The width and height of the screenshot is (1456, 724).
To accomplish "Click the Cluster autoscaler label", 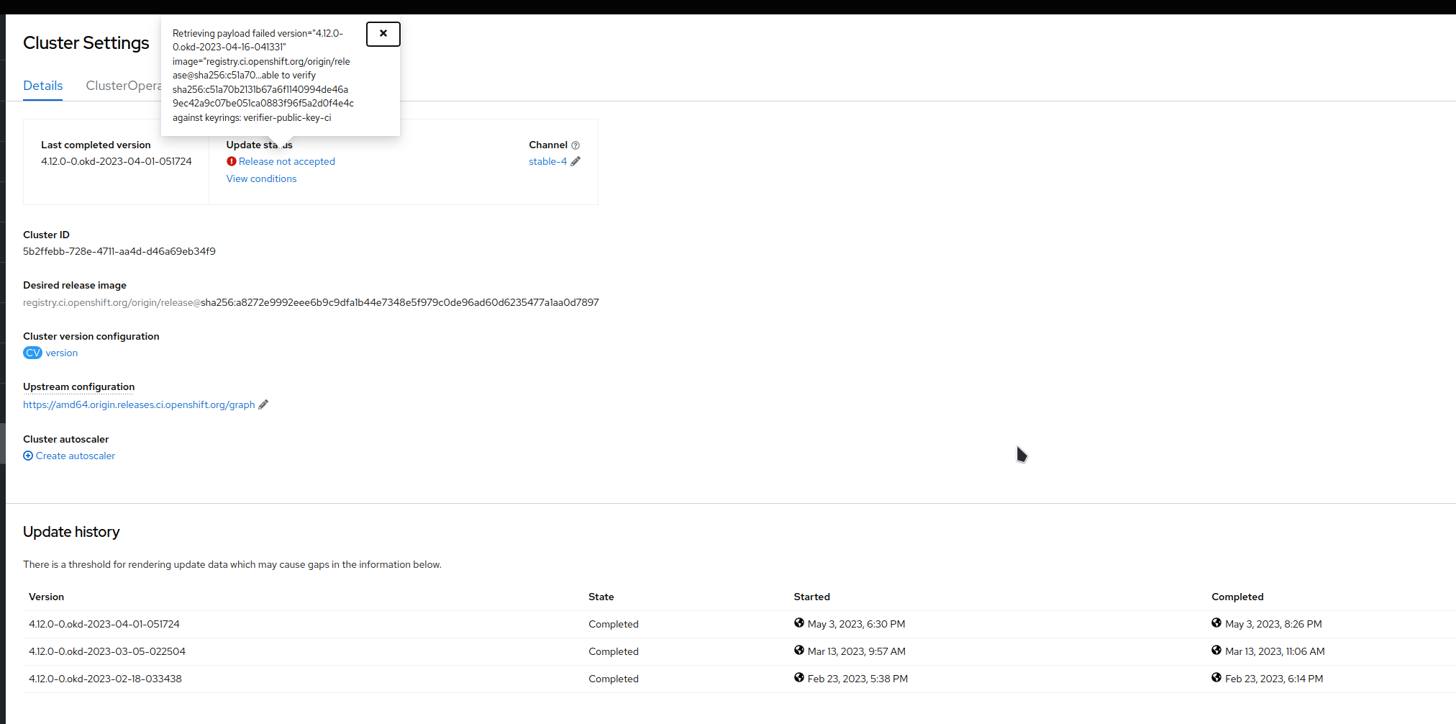I will (x=66, y=439).
